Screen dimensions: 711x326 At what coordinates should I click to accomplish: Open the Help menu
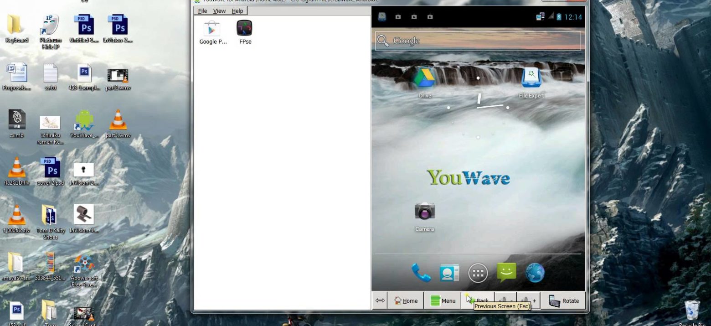[x=237, y=11]
